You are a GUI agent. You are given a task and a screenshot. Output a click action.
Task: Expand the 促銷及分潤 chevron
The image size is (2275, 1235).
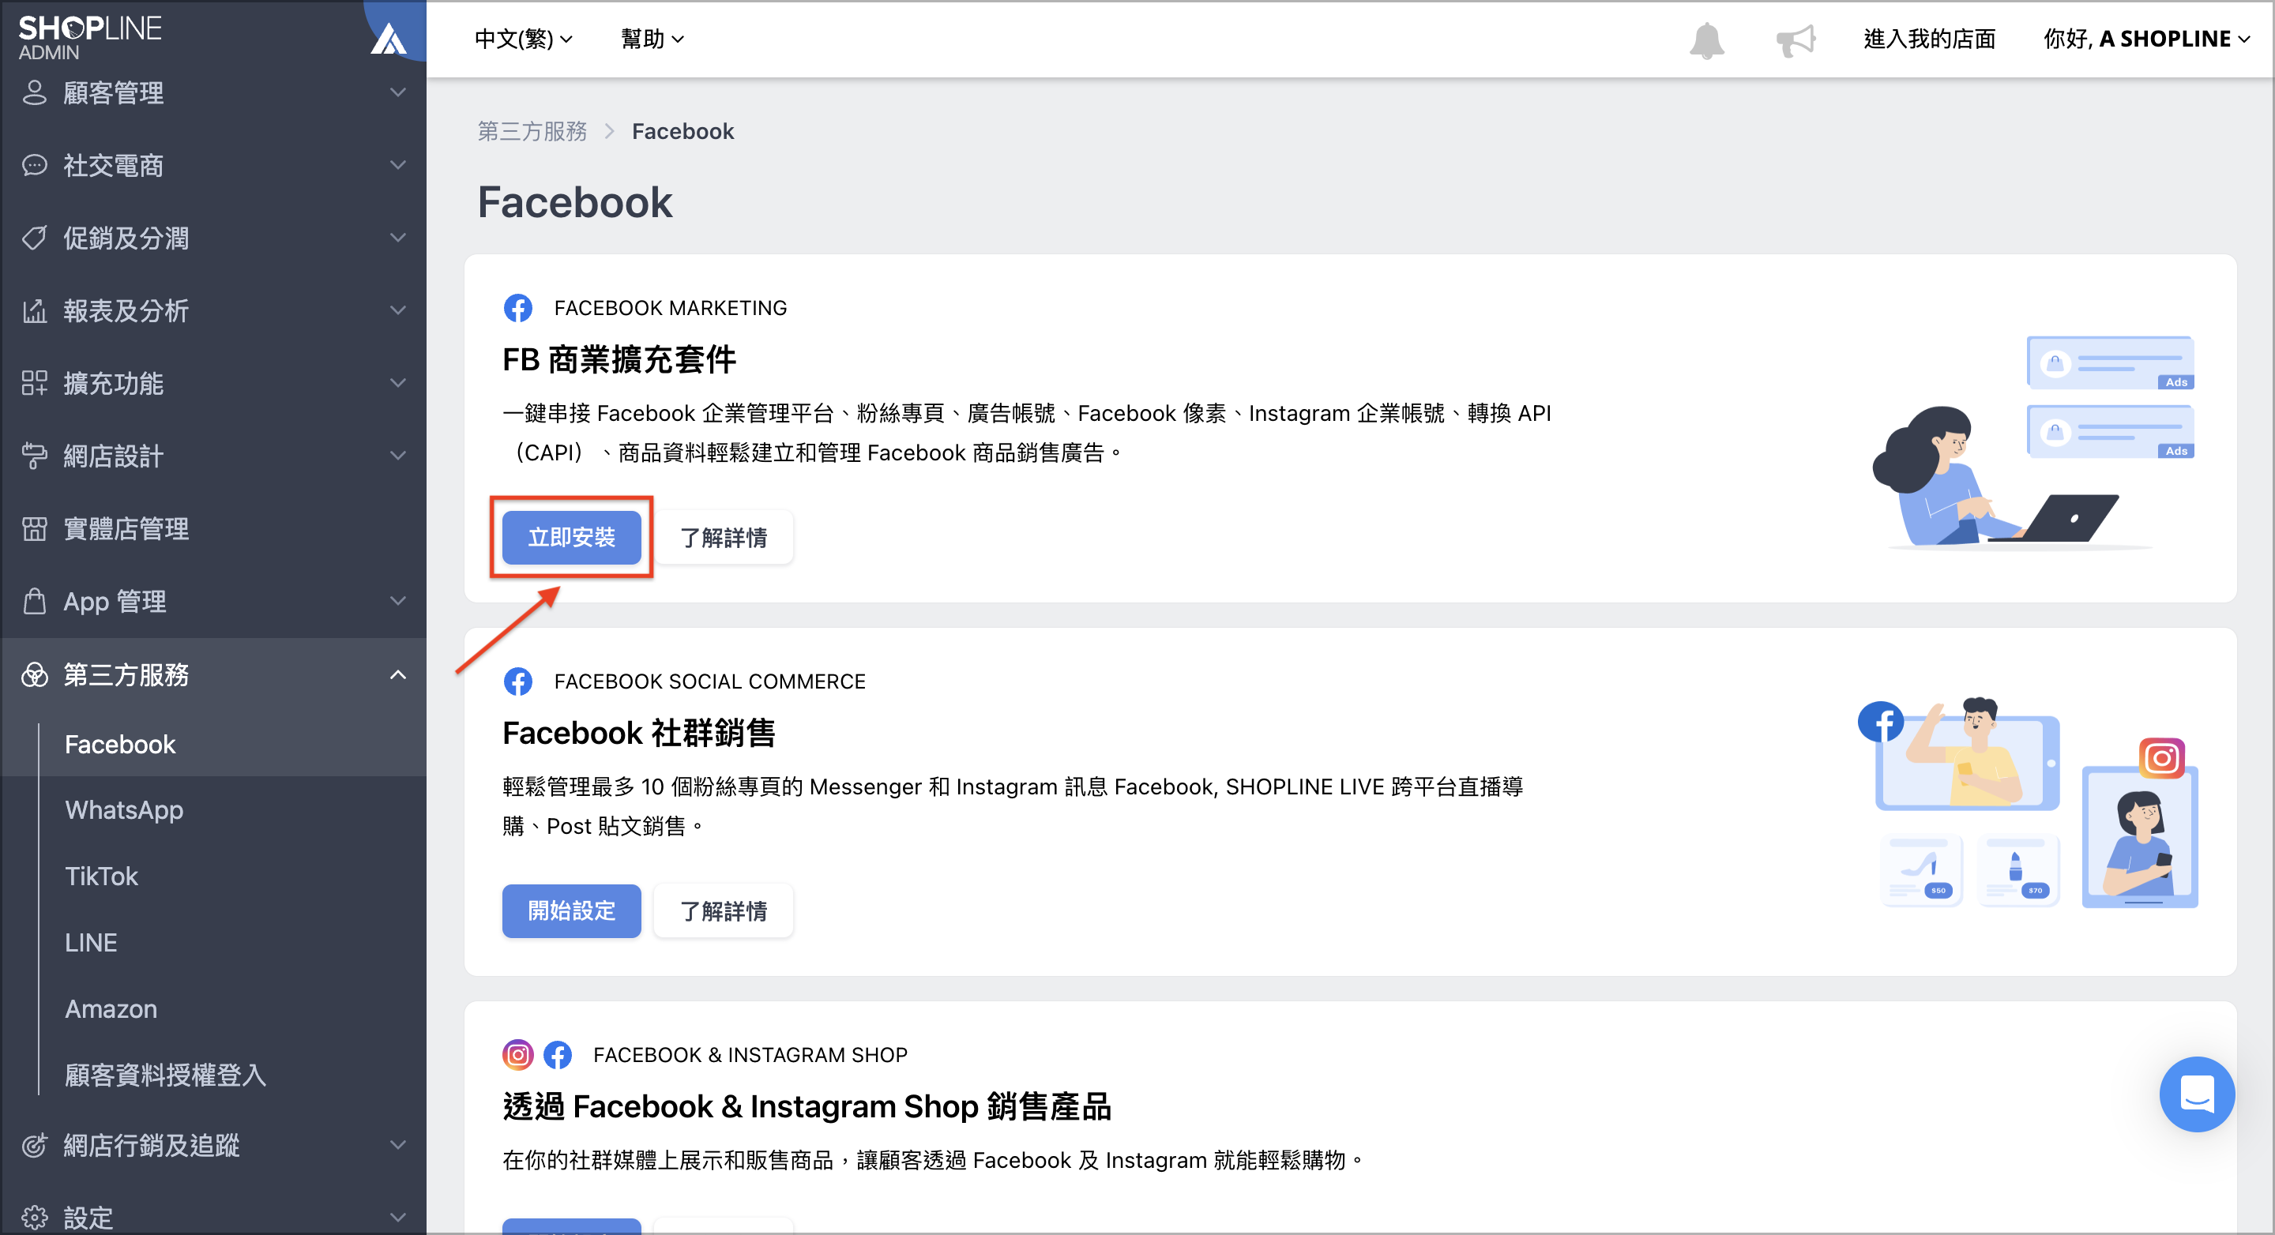pyautogui.click(x=398, y=238)
